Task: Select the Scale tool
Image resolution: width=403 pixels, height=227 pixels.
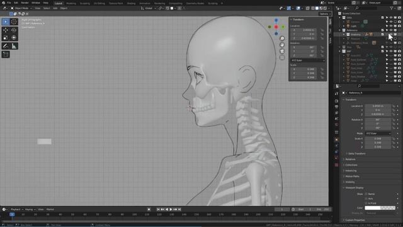Action: pos(6,38)
